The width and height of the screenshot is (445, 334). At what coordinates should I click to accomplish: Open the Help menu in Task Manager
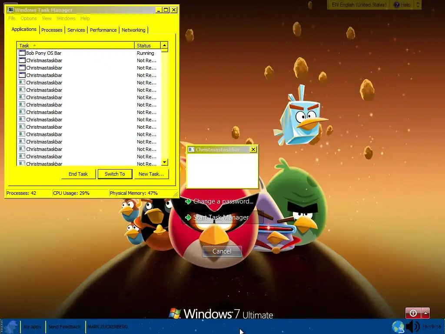coord(85,18)
